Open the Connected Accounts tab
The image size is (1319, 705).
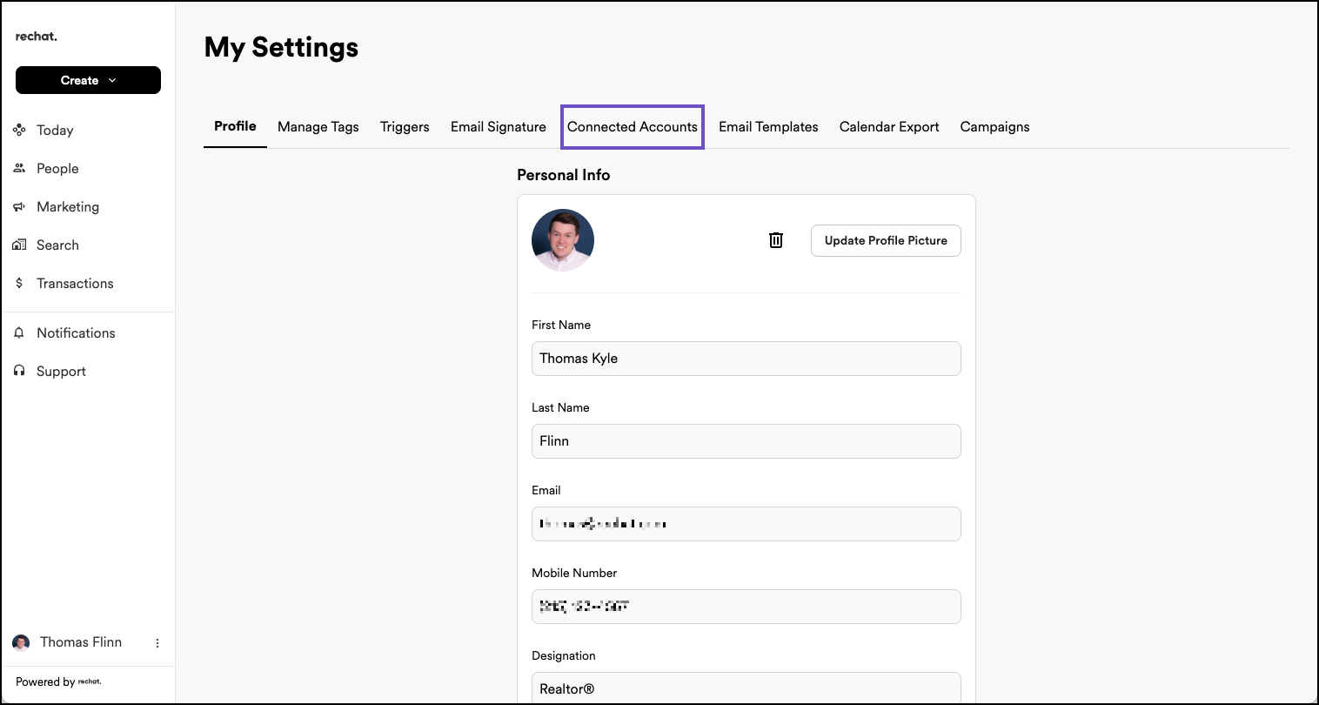[x=632, y=127]
